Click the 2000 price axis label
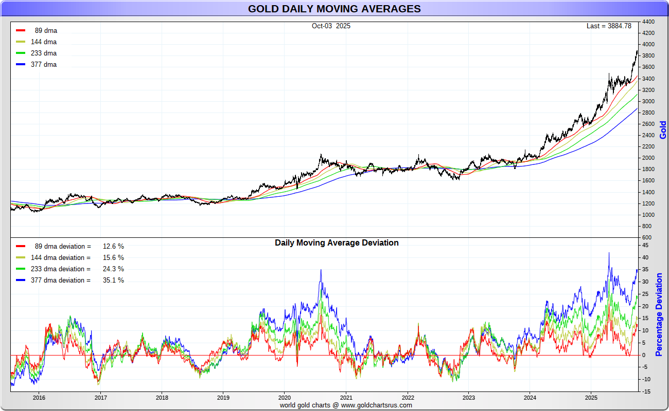Viewport: 669px width, 411px height. click(x=648, y=158)
